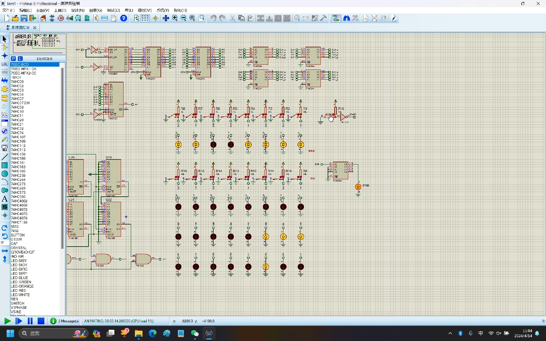Stop the simulation
546x341 pixels.
click(41, 321)
